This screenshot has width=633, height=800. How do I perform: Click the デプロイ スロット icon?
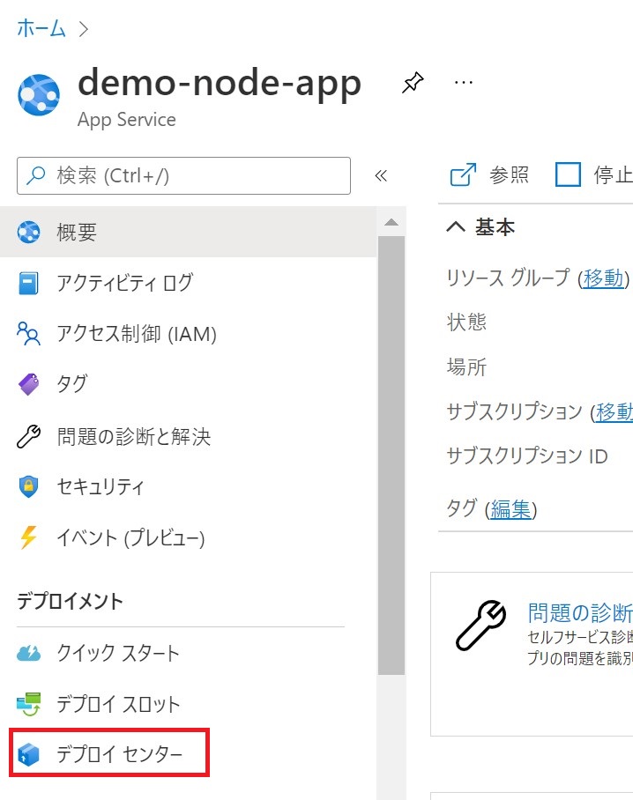click(28, 704)
